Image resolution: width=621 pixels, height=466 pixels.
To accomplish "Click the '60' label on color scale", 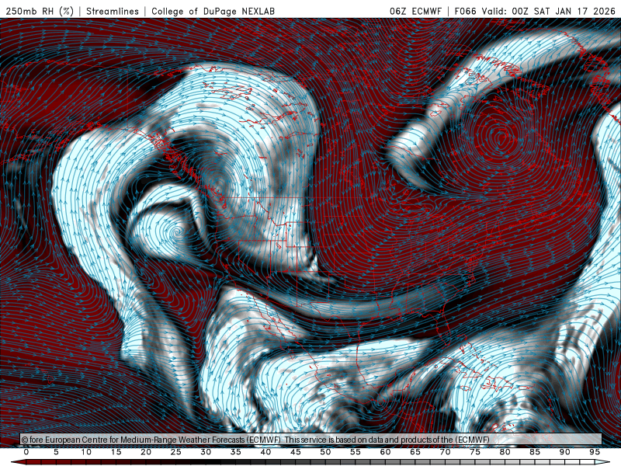I will (x=385, y=452).
